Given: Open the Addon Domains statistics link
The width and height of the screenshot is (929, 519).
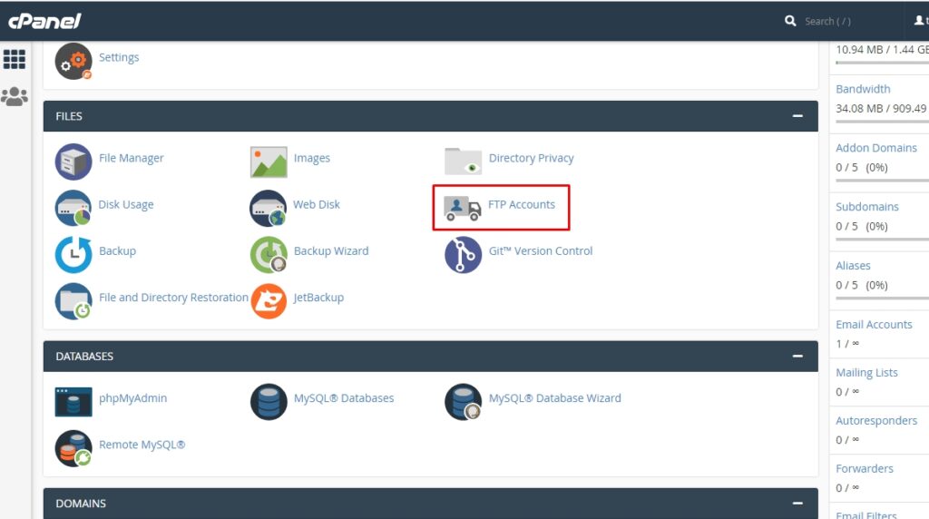Looking at the screenshot, I should [x=876, y=148].
